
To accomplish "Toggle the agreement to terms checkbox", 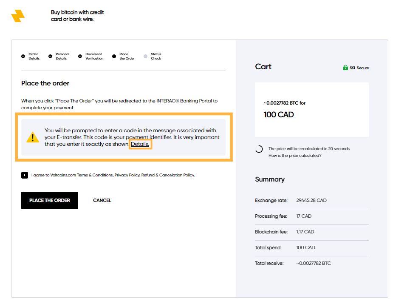I will click(x=25, y=175).
